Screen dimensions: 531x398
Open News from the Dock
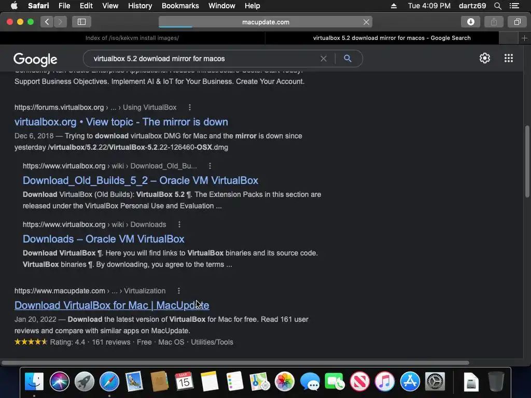click(360, 381)
